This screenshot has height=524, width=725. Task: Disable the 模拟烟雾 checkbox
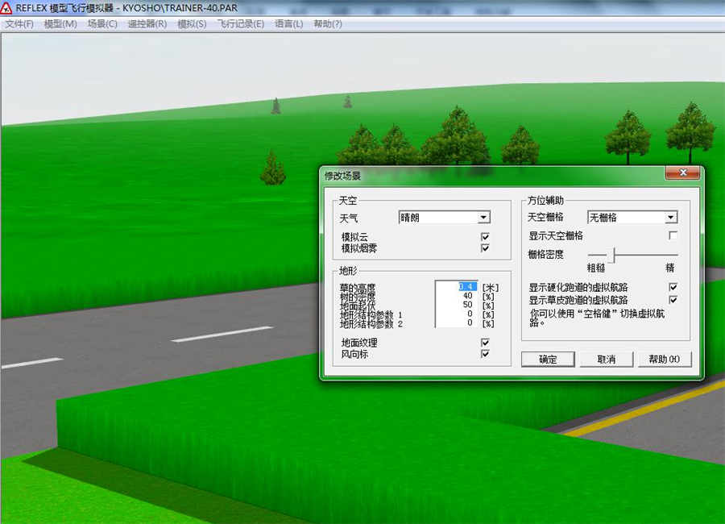pyautogui.click(x=485, y=248)
